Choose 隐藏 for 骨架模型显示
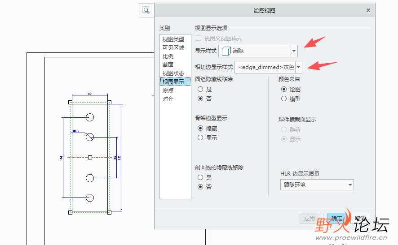The width and height of the screenshot is (398, 245). [200, 128]
